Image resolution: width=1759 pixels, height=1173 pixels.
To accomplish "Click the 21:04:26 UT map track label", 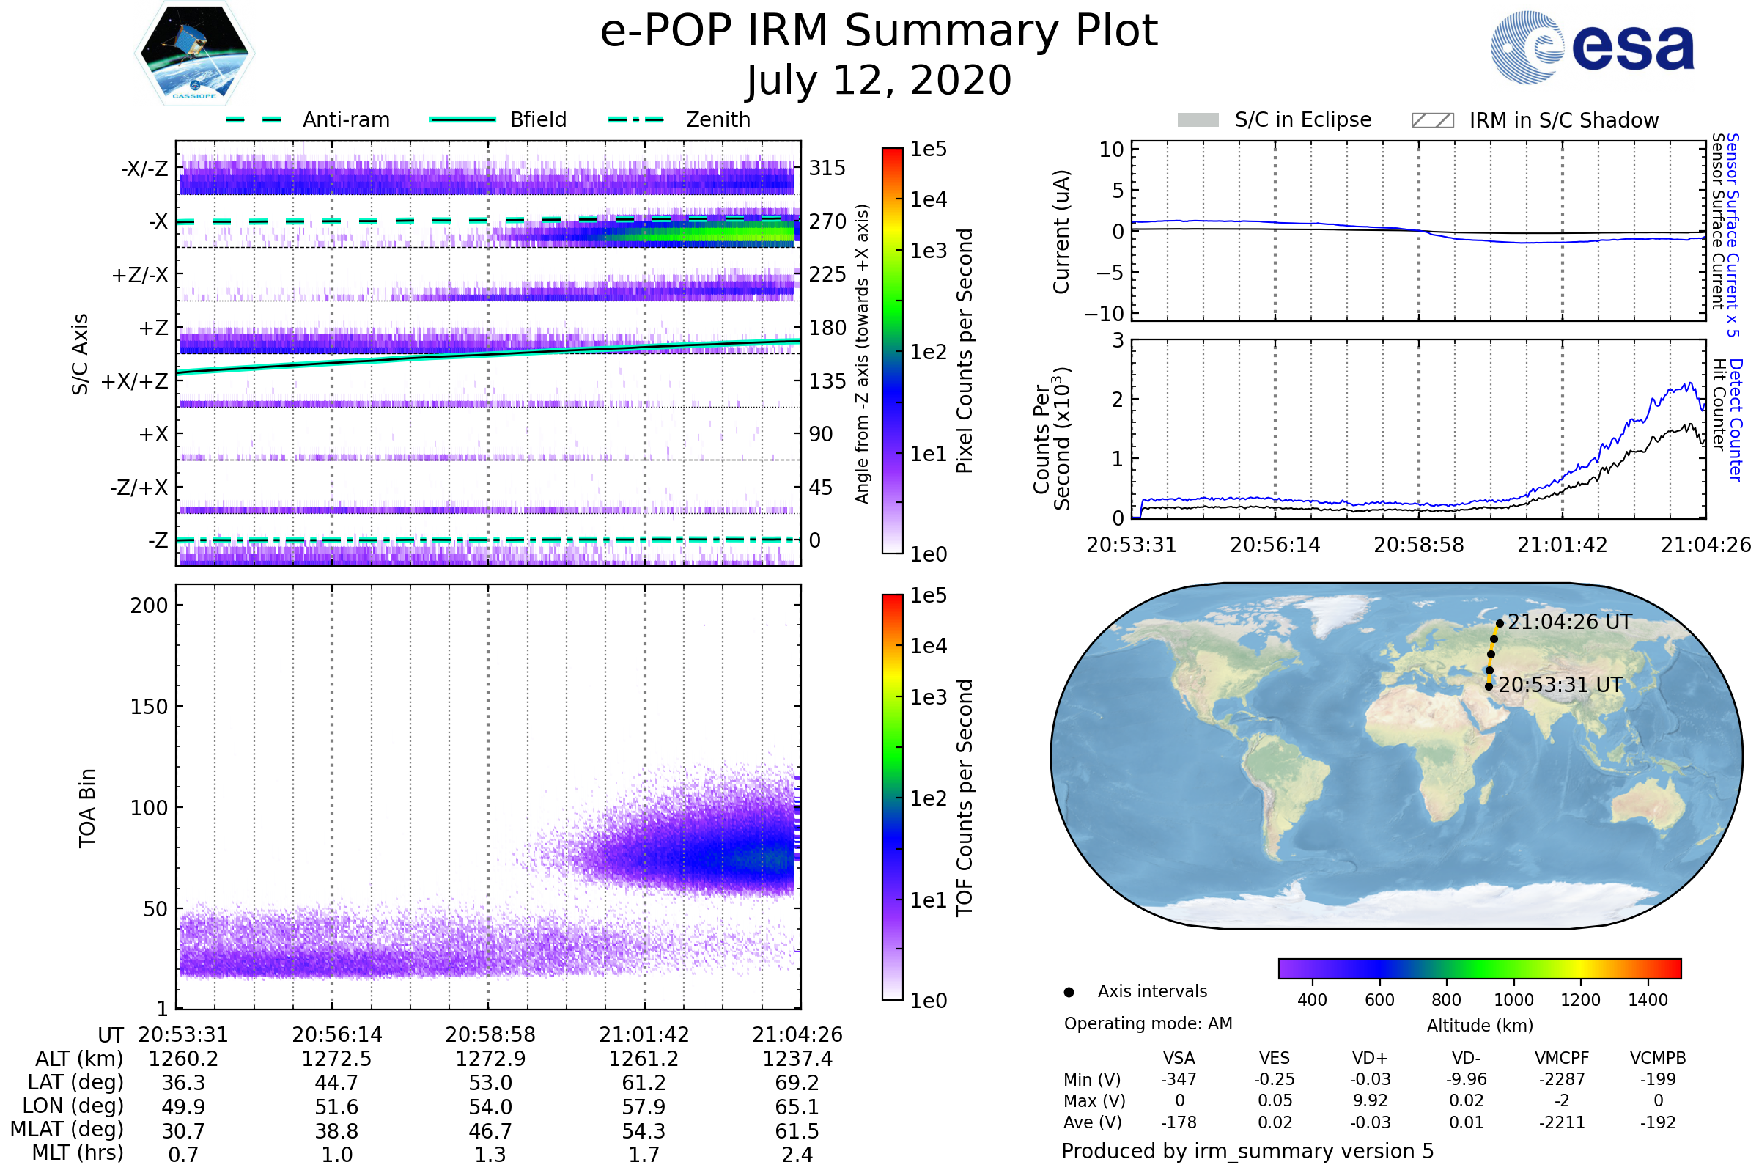I will coord(1569,622).
